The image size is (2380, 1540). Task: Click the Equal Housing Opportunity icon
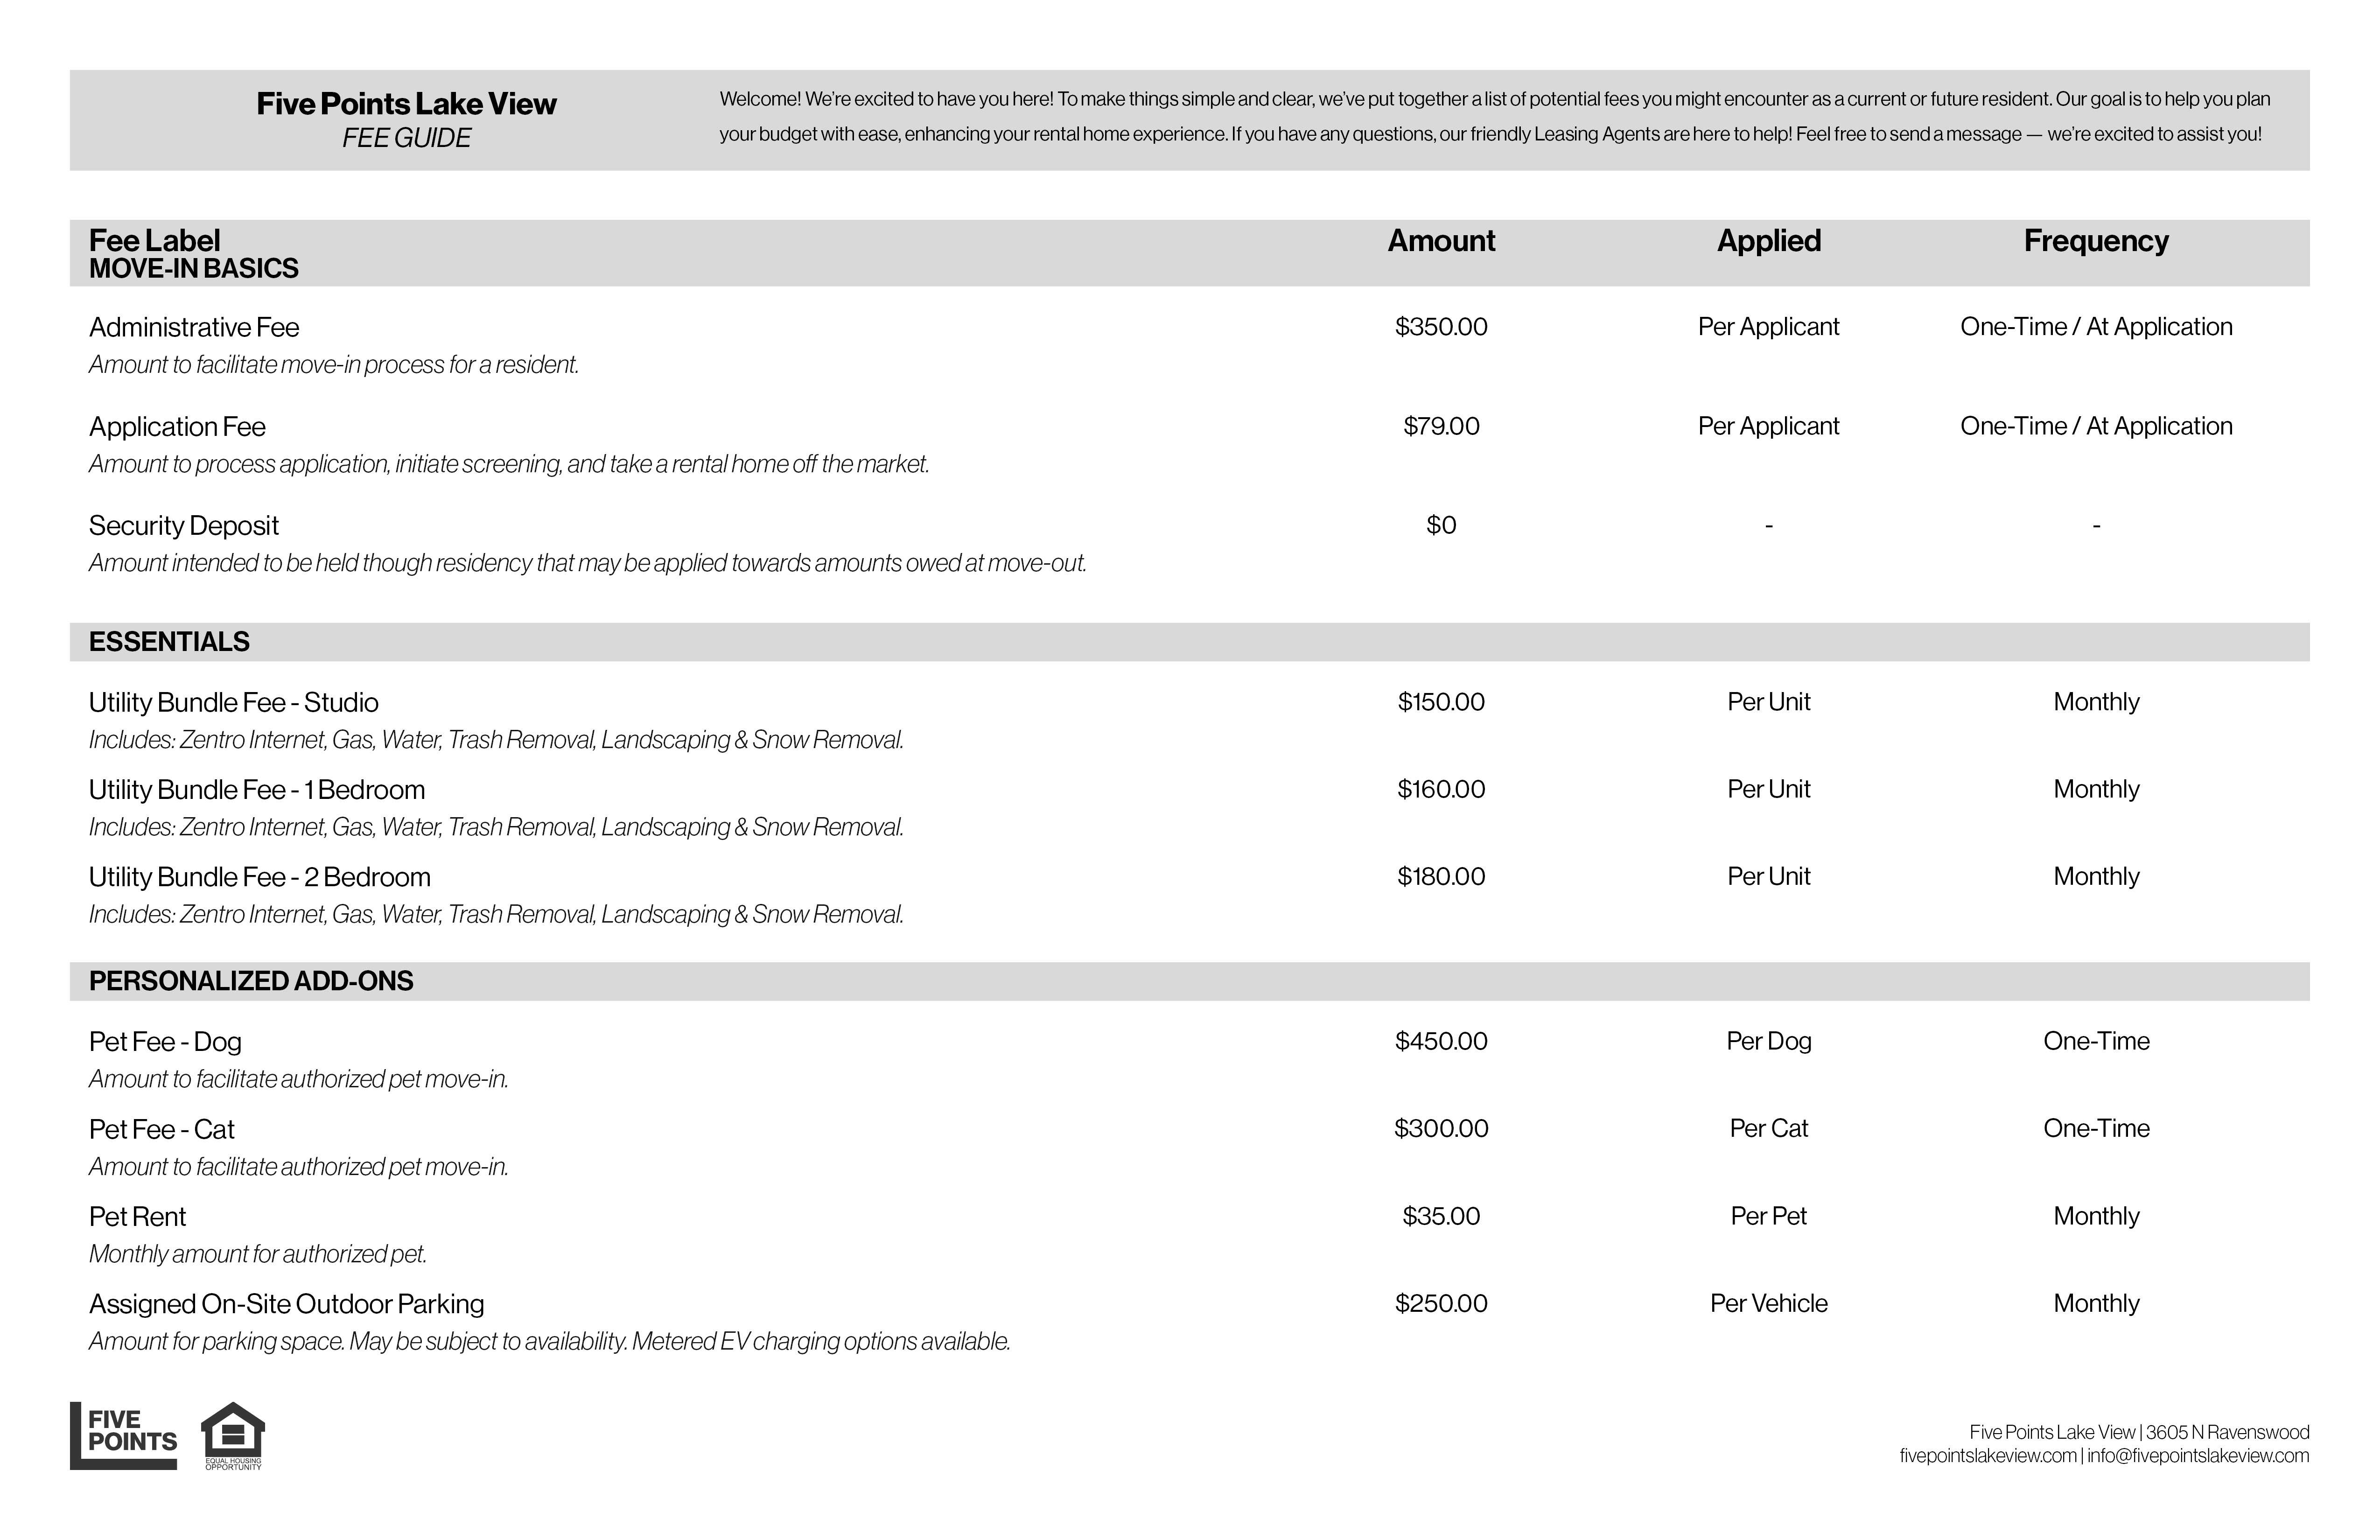(233, 1435)
